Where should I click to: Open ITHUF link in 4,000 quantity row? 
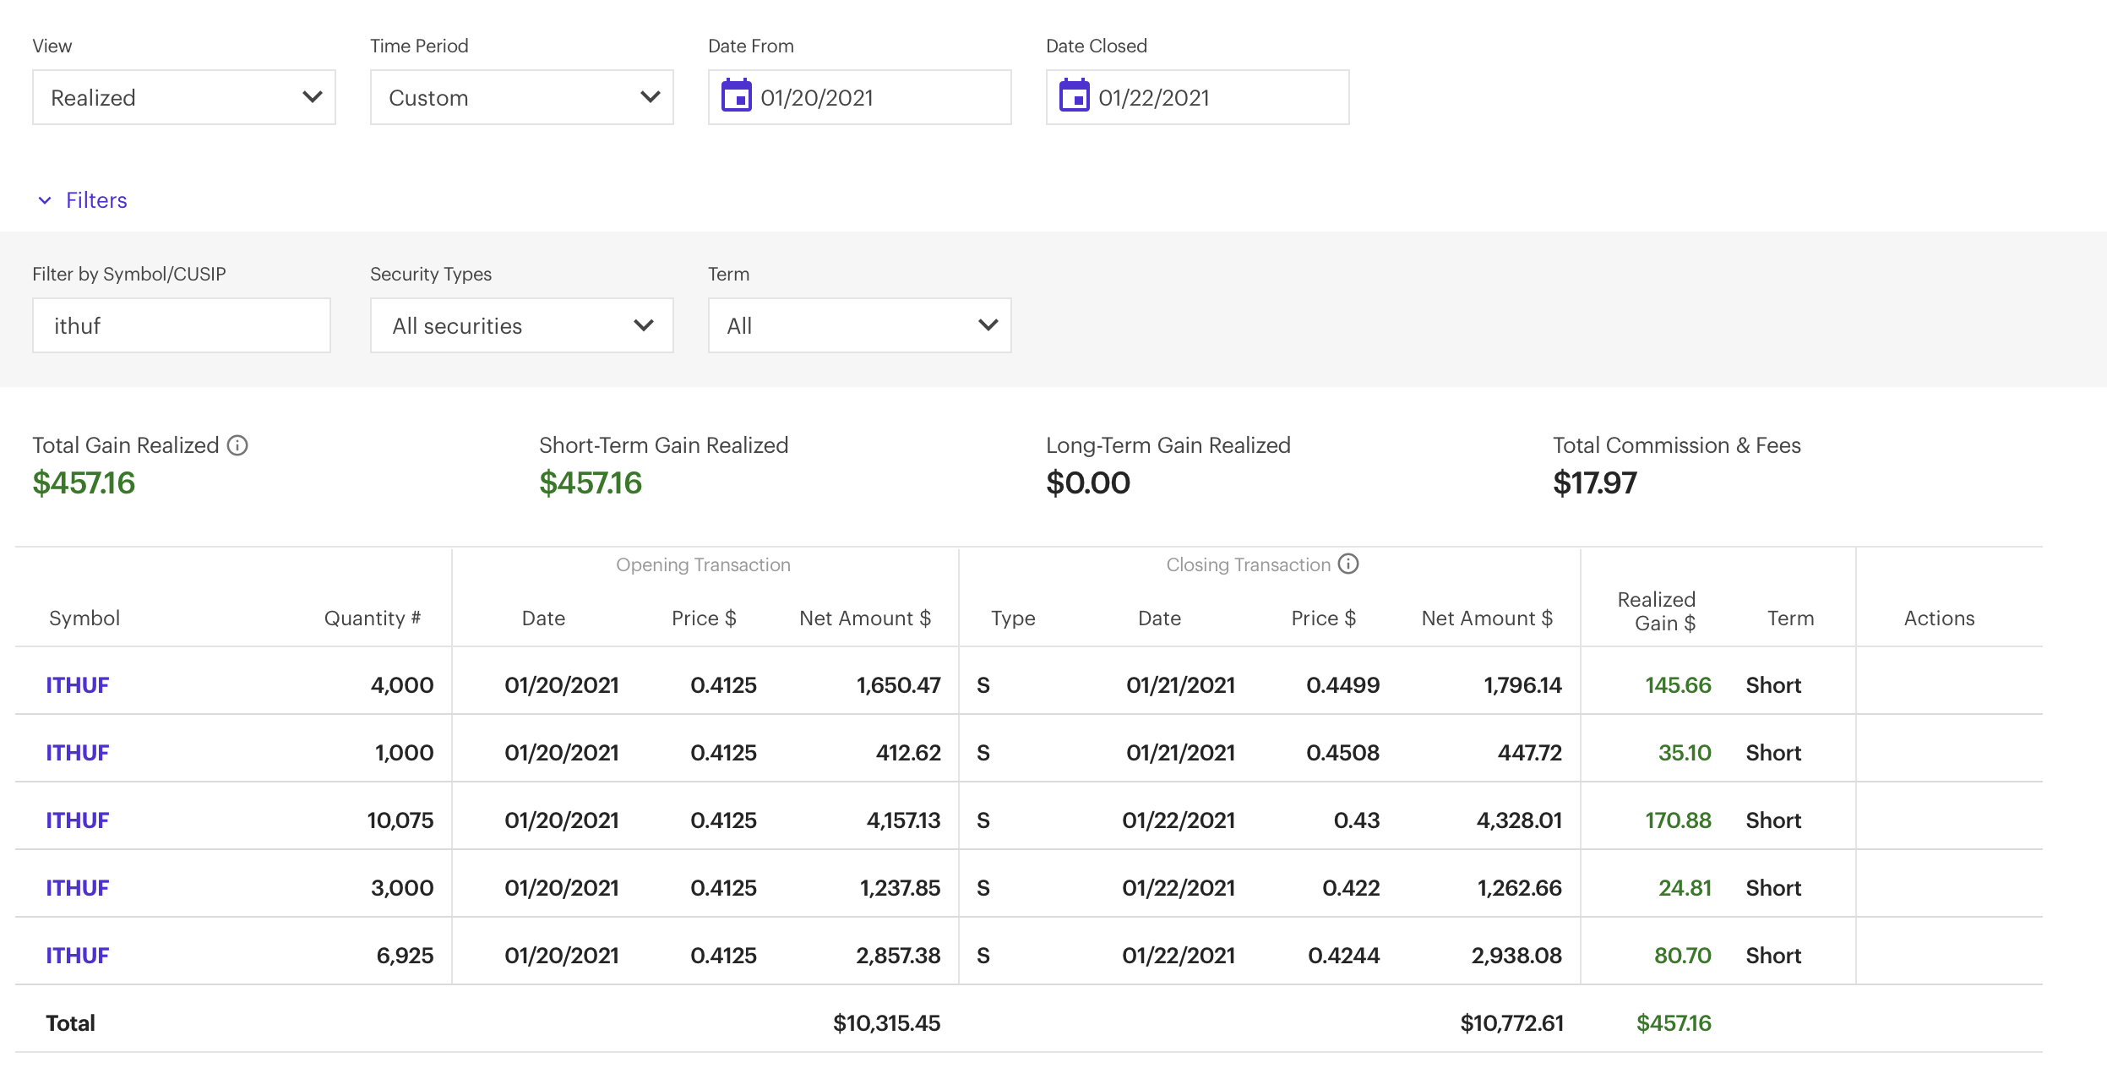pyautogui.click(x=77, y=685)
